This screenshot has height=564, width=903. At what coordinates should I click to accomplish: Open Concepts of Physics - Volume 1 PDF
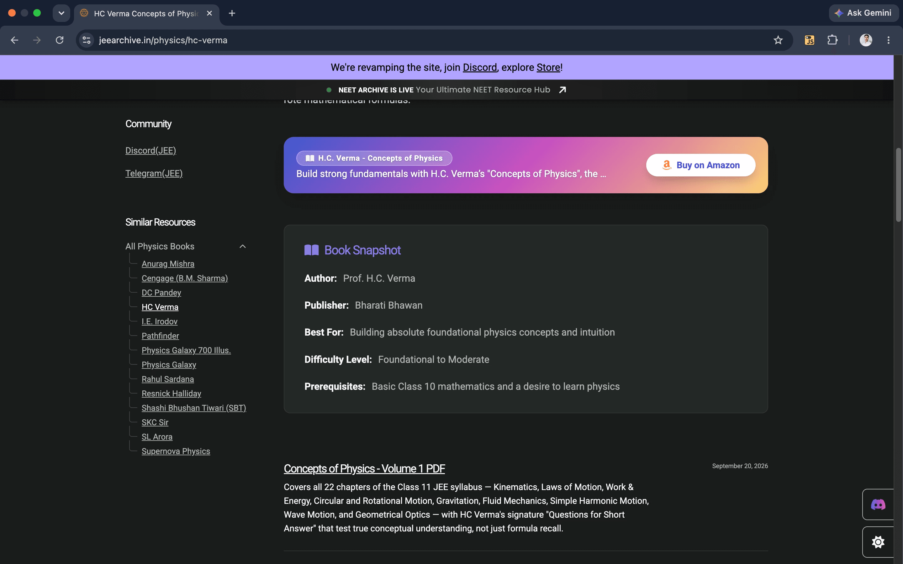click(x=364, y=468)
